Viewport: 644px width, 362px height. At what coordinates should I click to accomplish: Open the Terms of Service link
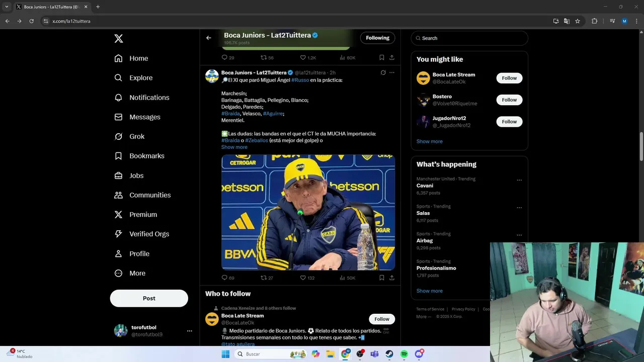pos(430,309)
